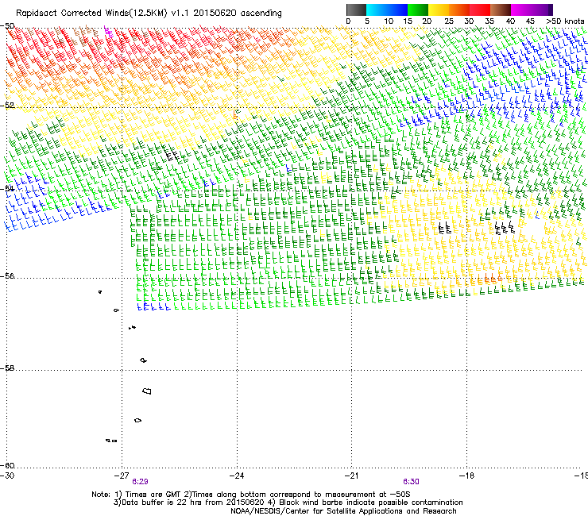Click the -18 longitude axis label

[x=466, y=476]
